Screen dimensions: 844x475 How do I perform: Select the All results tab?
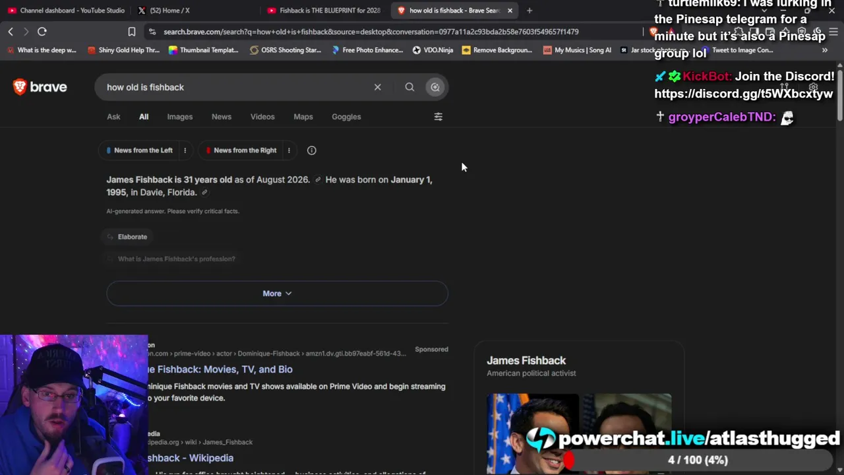(144, 117)
